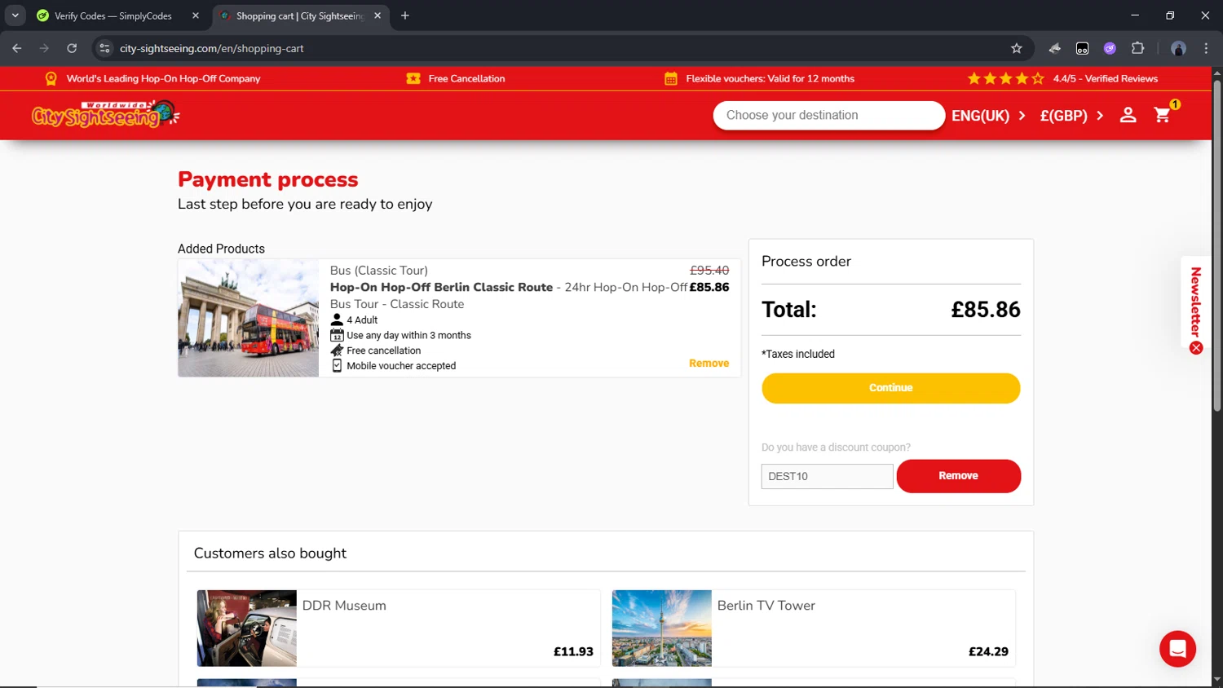Screen dimensions: 1223x688
Task: Click the 4.4/5 Verified Reviews link
Action: 1105,78
